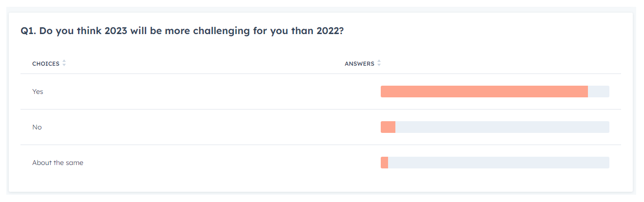Click the descending arrow beside ANSWERS header
Viewport: 644px width, 202px height.
pos(379,65)
